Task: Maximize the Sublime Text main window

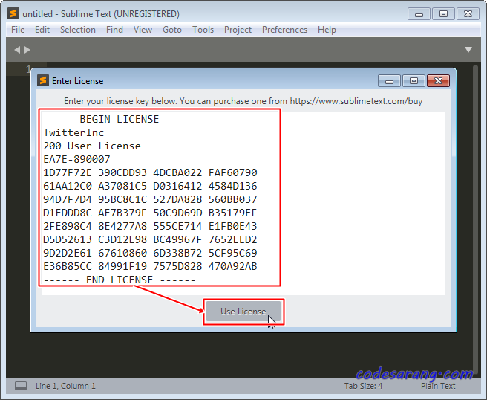Action: 443,14
